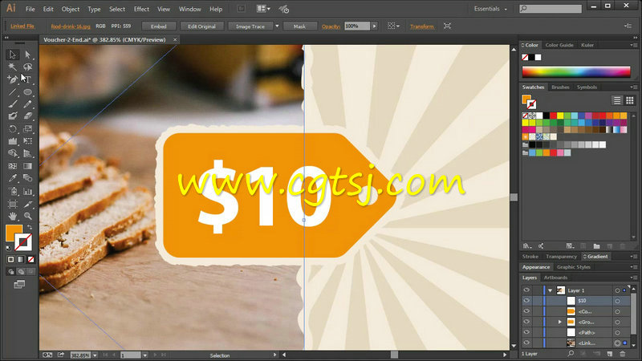Switch swatches to thumbnail grid view

coord(630,100)
